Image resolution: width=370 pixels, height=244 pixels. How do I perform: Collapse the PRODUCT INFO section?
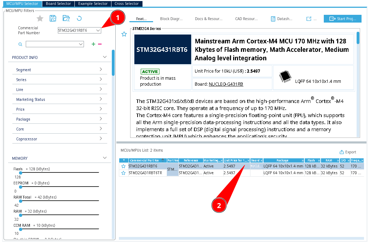(105, 57)
